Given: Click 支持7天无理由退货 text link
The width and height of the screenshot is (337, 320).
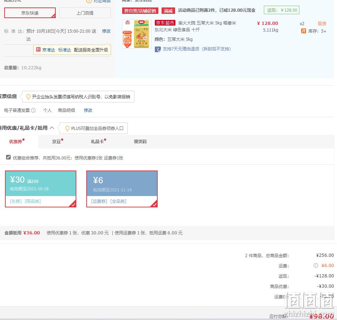Looking at the screenshot, I should tap(197, 49).
